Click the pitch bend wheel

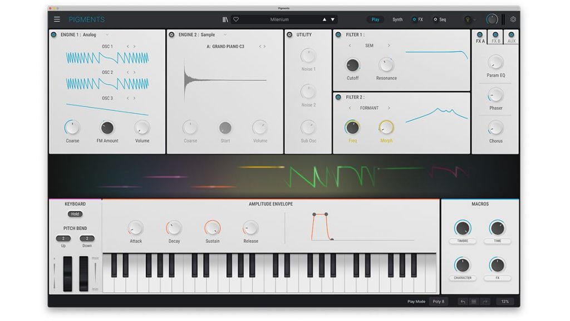[67, 274]
